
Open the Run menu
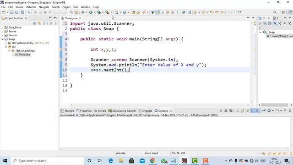tap(76, 7)
